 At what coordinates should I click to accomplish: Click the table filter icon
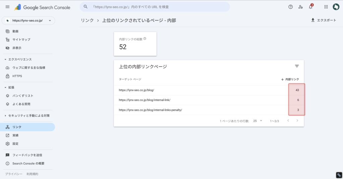pos(297,66)
